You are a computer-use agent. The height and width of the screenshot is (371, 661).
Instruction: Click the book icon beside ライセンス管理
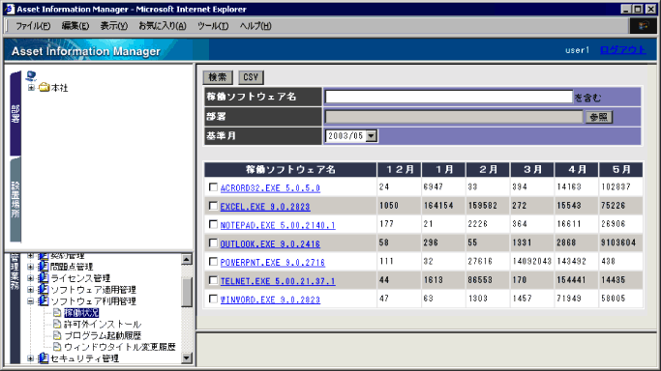point(43,277)
